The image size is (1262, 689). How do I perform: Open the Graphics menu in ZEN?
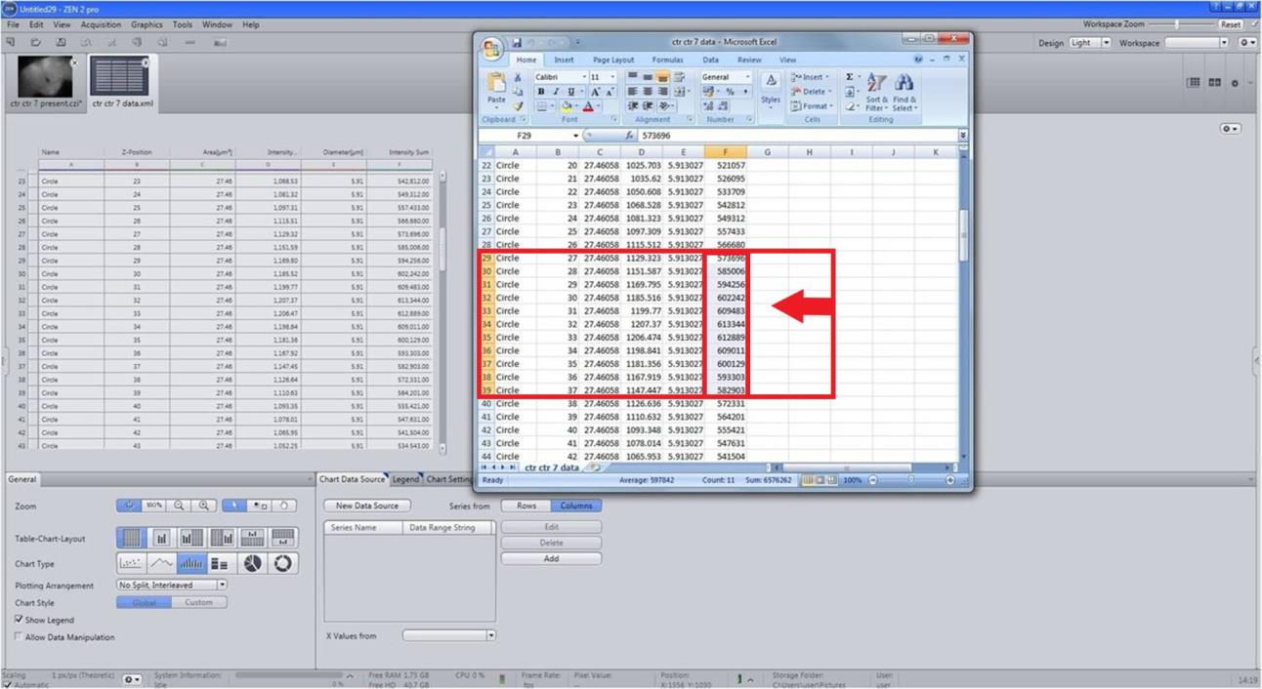pos(147,24)
